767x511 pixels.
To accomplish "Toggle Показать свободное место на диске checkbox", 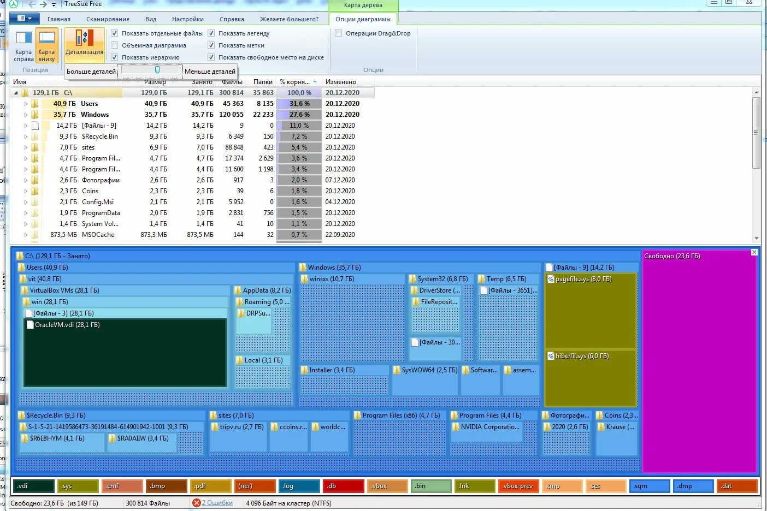I will point(211,57).
